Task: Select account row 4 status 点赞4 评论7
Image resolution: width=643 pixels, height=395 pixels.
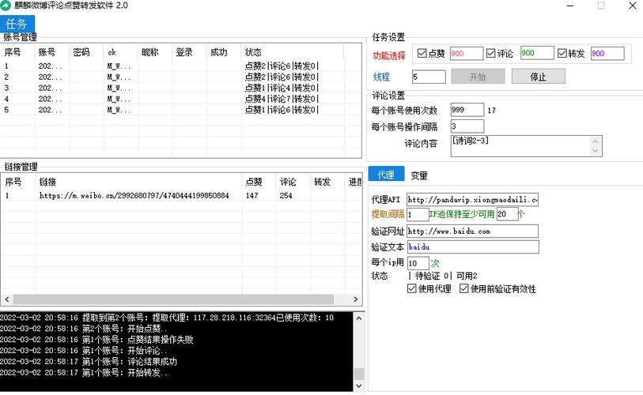Action: pyautogui.click(x=282, y=100)
